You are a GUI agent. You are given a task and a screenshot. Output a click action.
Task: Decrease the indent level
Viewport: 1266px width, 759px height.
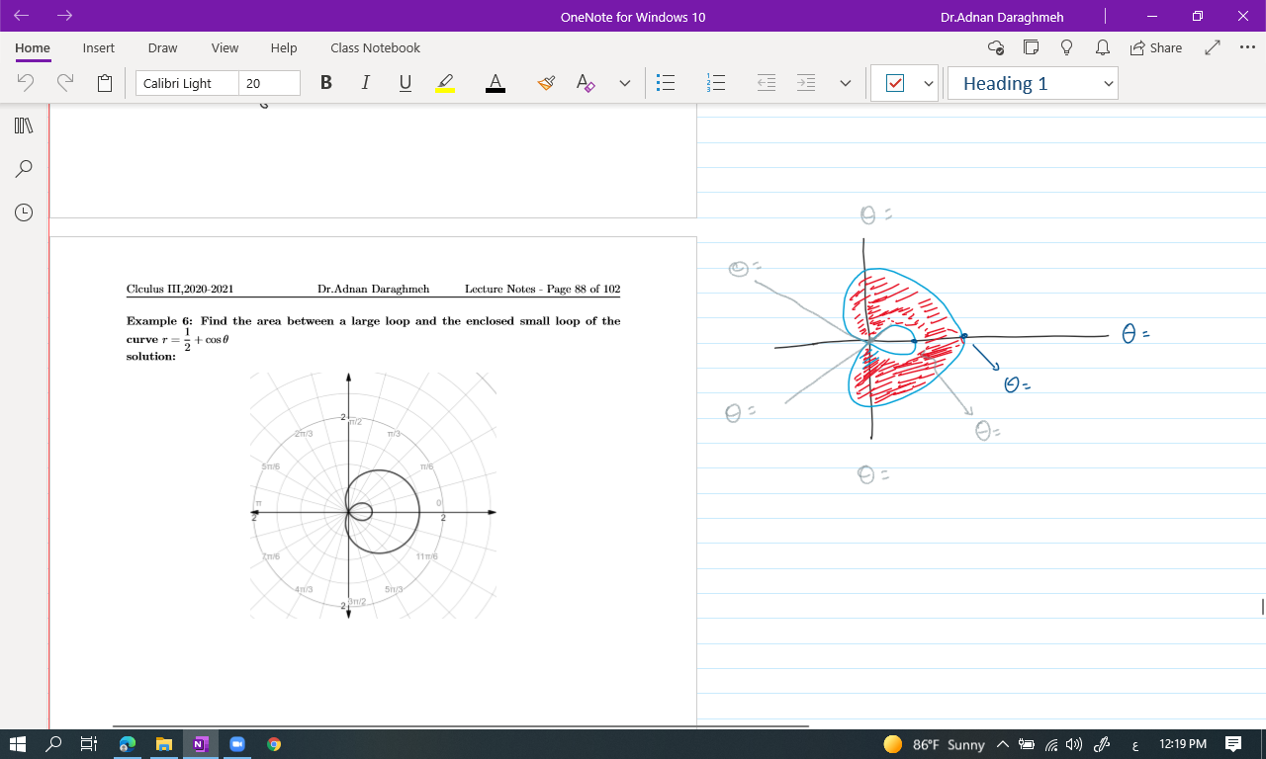click(x=767, y=84)
